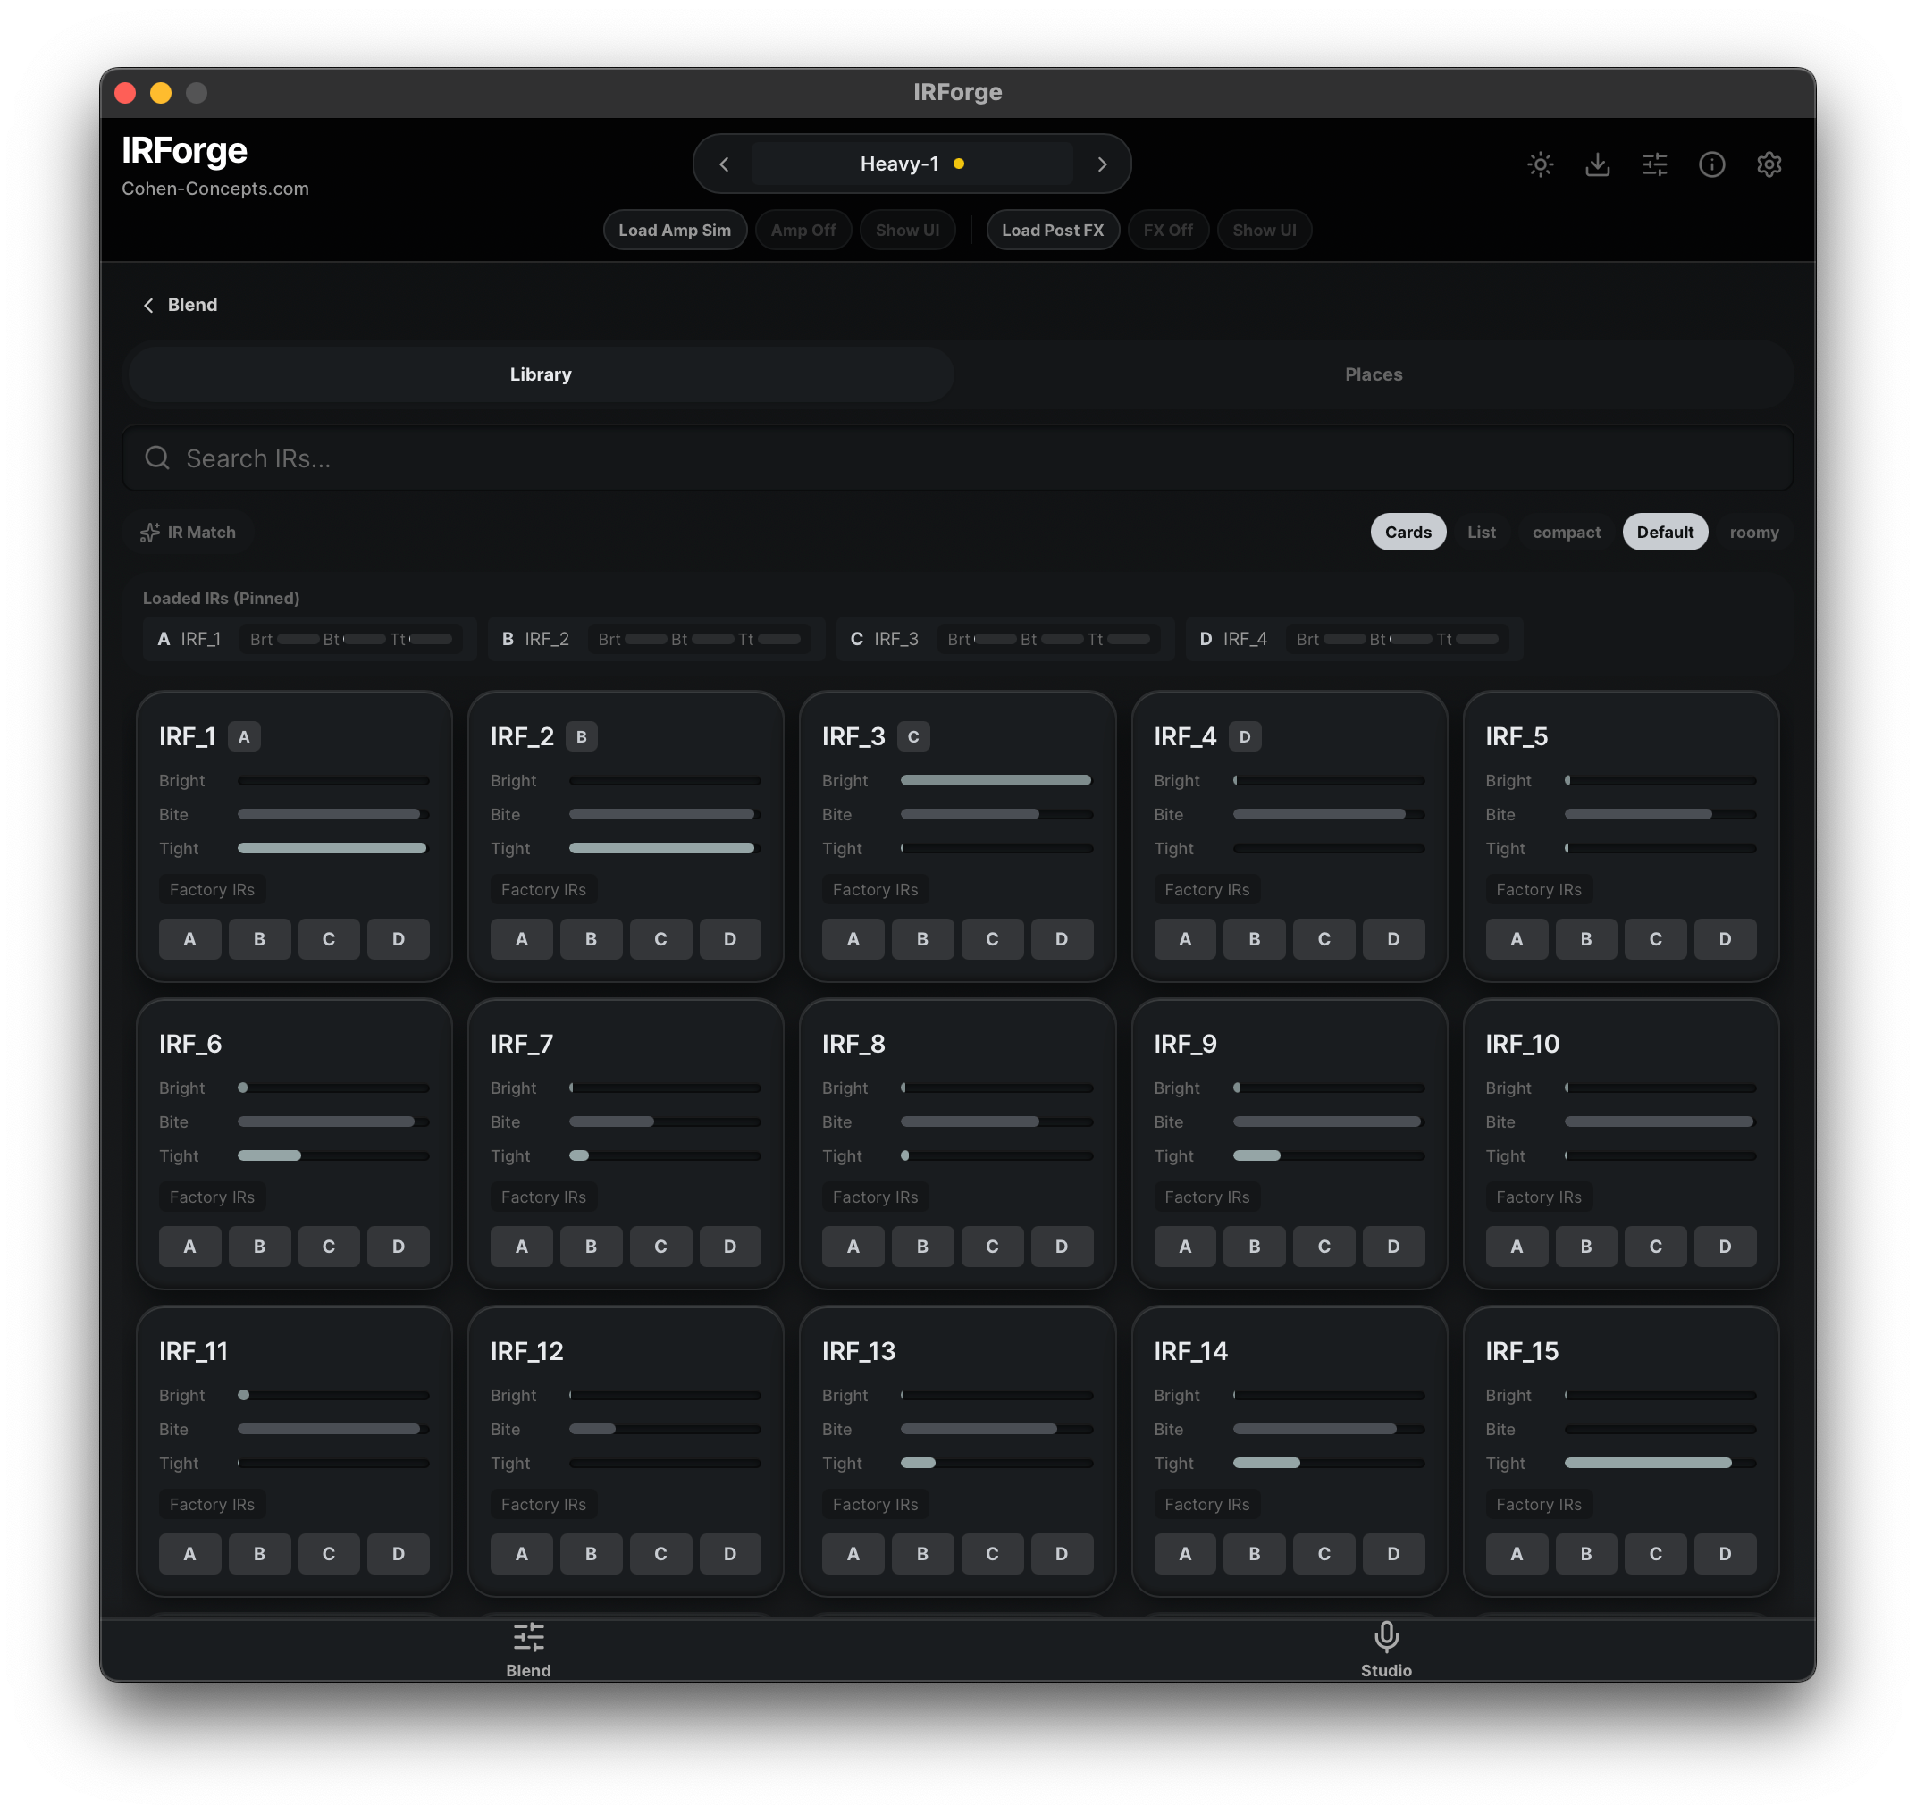1916x1814 pixels.
Task: Select pinned slot B IRF_2 chip
Action: 656,639
